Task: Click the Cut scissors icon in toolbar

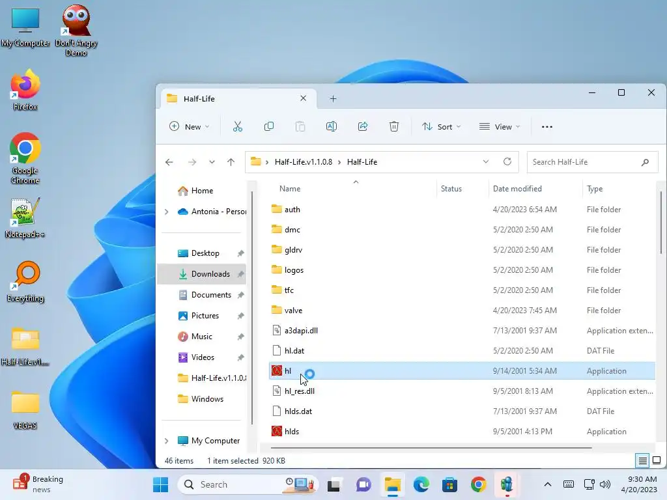Action: 237,127
